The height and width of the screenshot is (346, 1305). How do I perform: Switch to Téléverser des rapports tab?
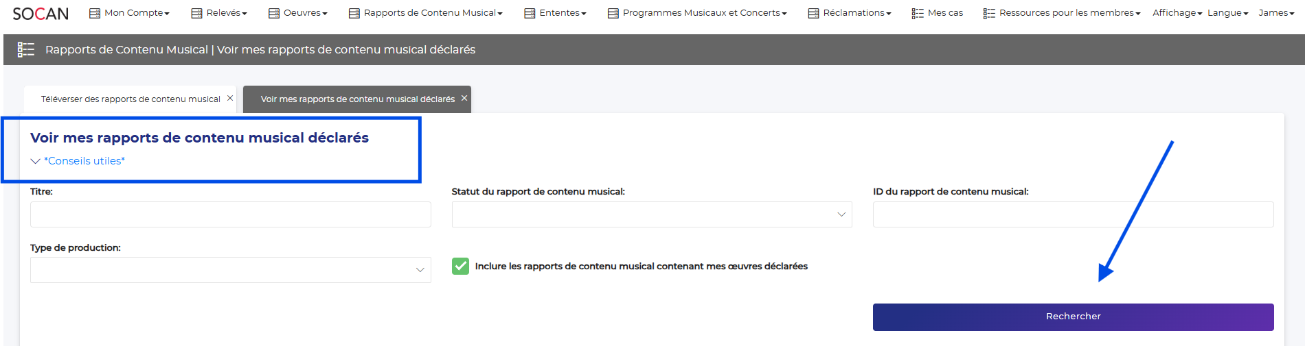tap(130, 99)
